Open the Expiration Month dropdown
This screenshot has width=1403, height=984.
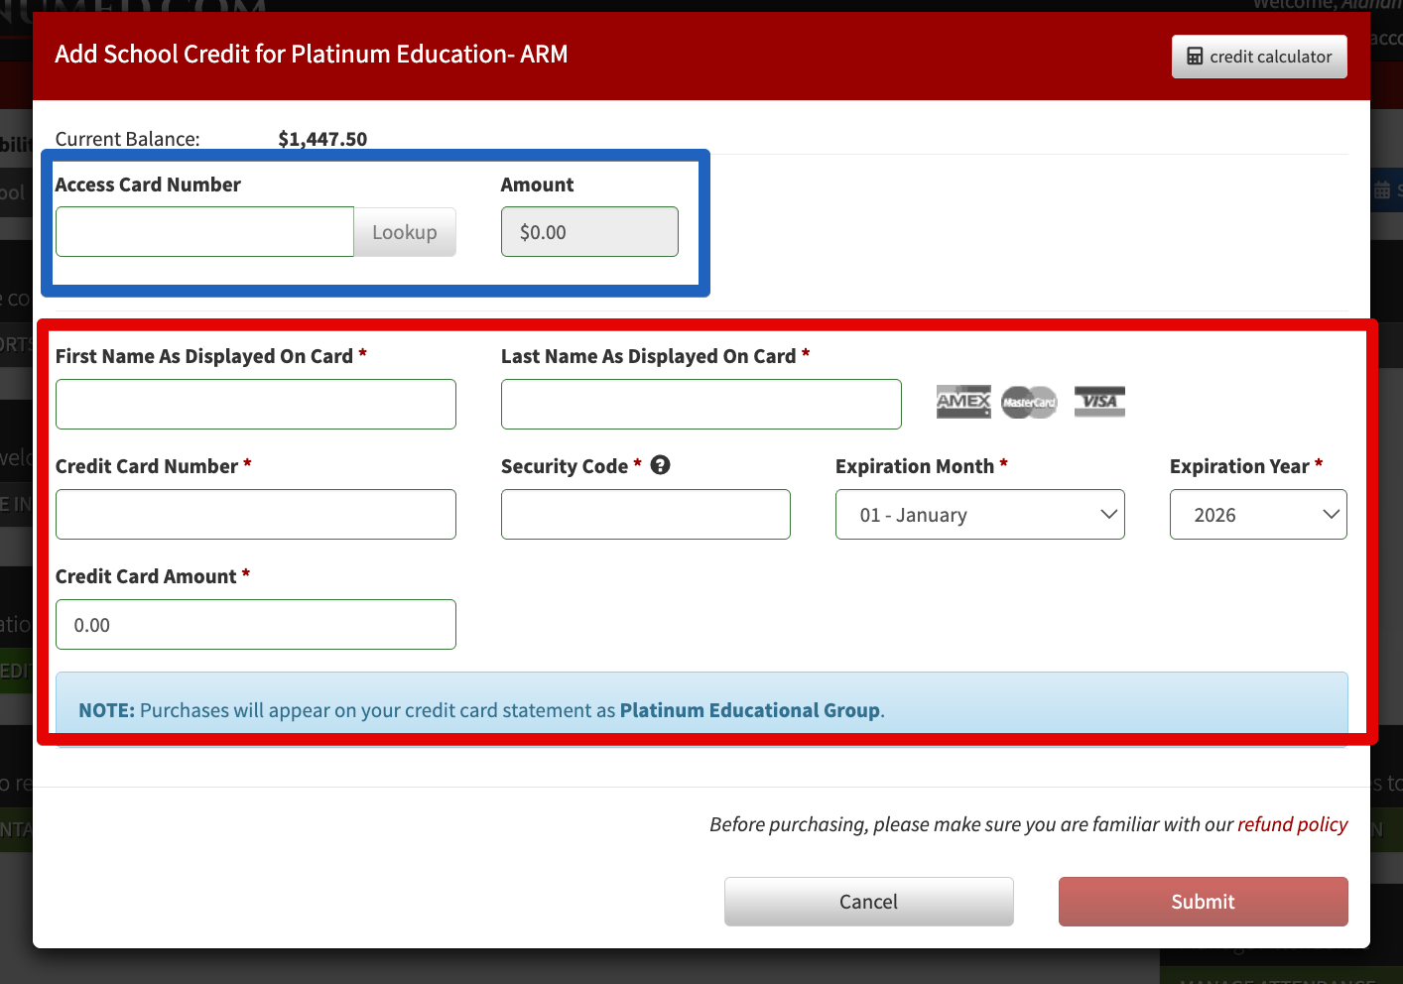[980, 515]
